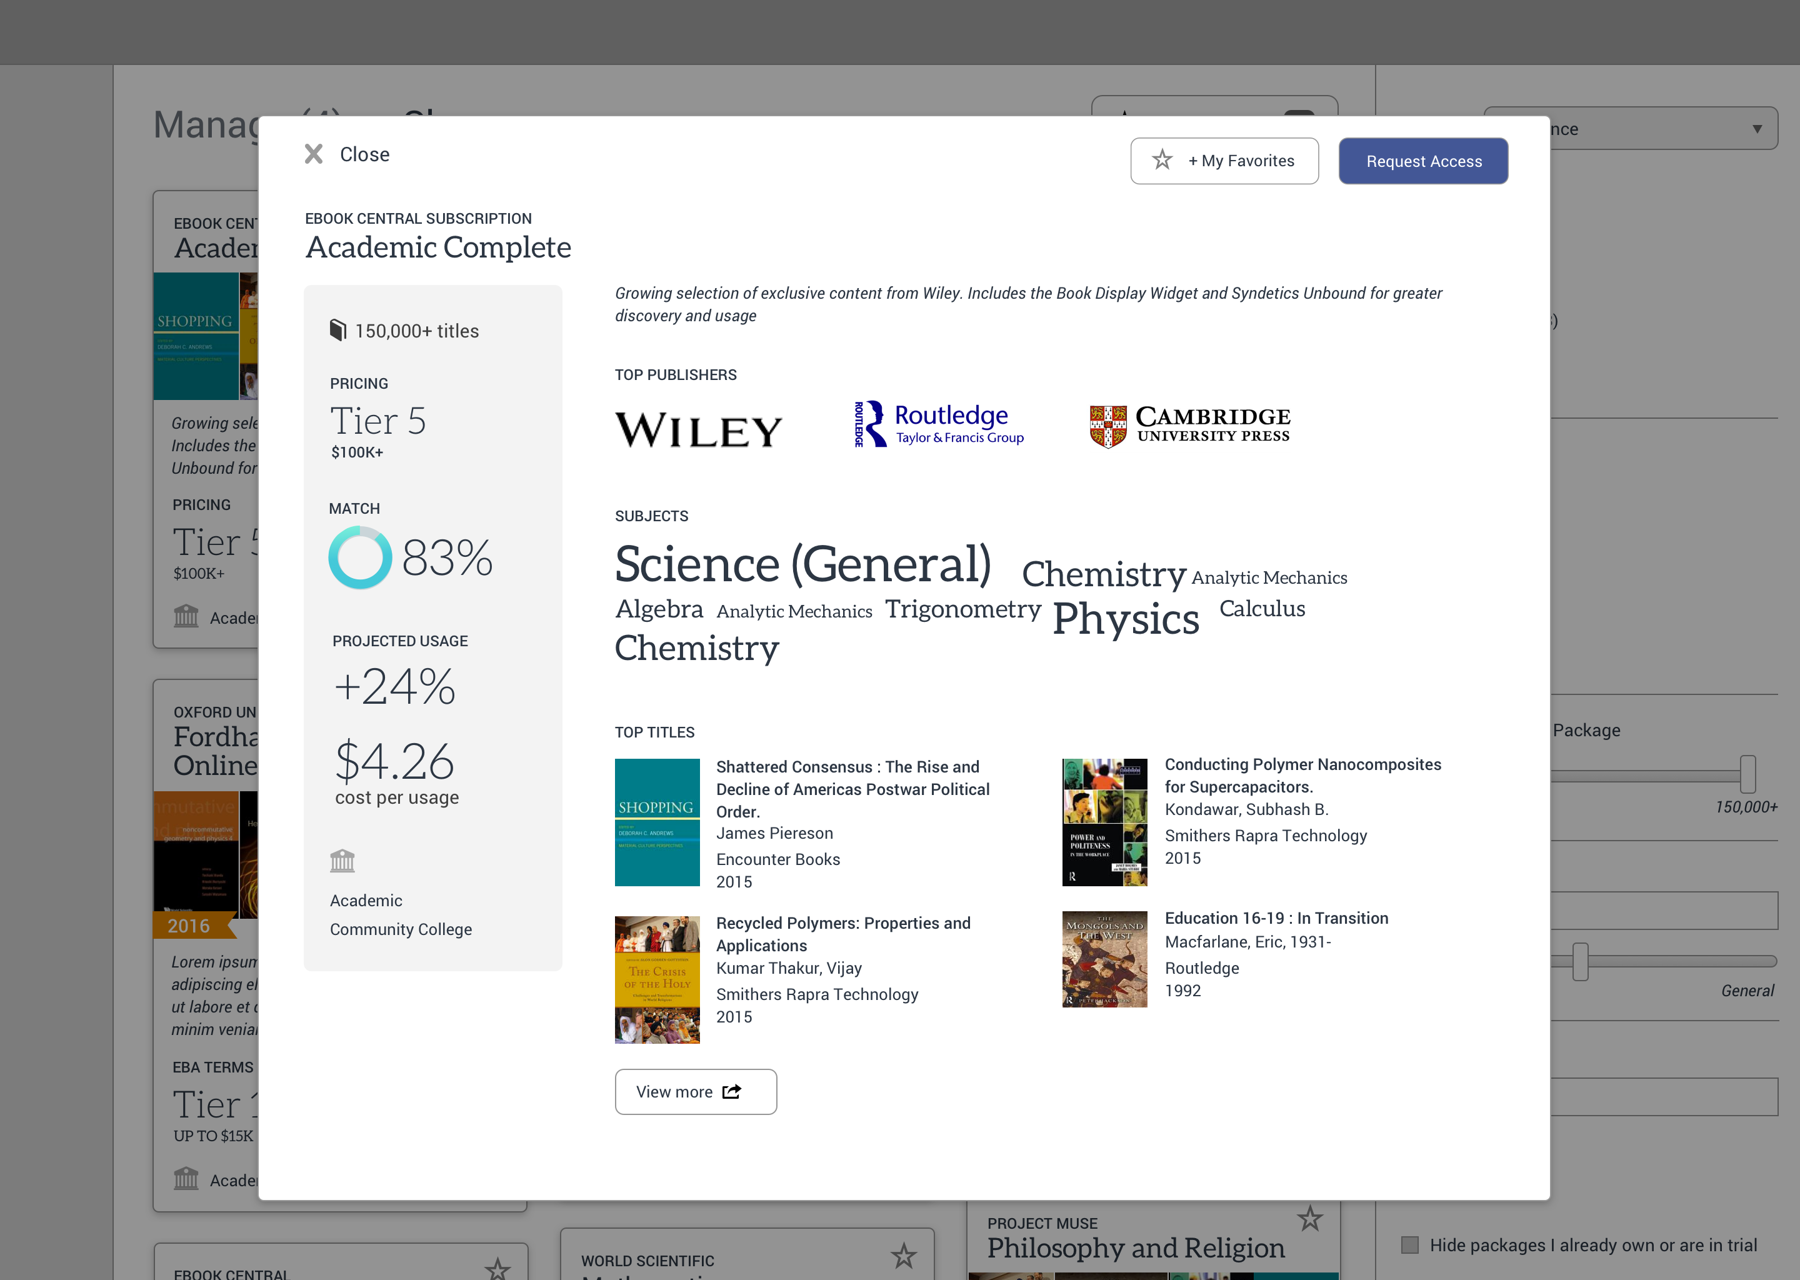
Task: Open title Conducting Polymer Nanocomposites for Supercapacitors
Action: coord(1302,776)
